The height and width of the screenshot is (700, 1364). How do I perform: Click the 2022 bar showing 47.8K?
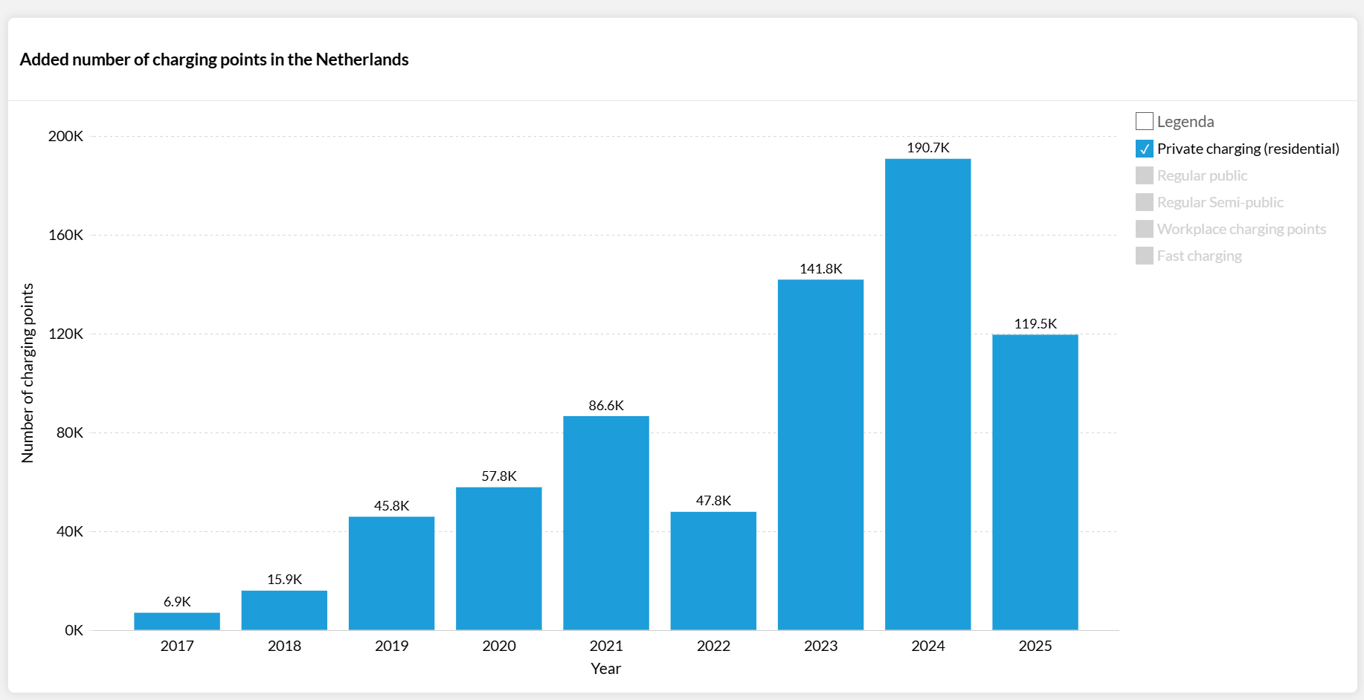(713, 570)
